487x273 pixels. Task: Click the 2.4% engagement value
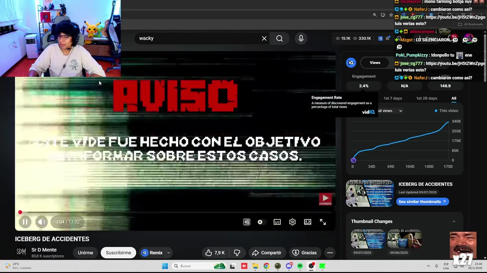coord(364,86)
